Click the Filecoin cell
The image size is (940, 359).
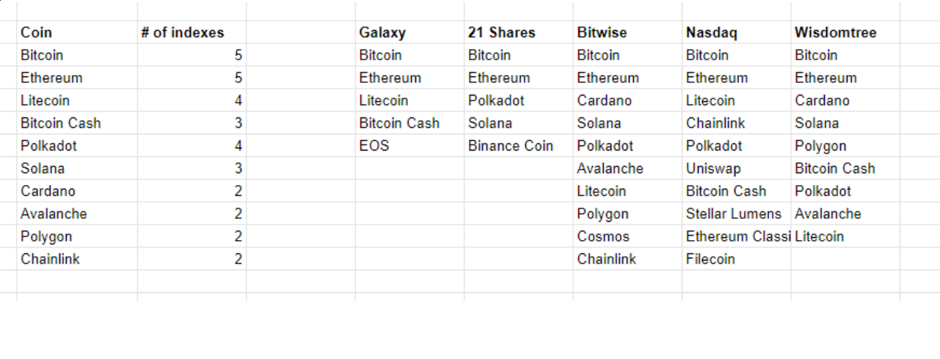point(737,259)
